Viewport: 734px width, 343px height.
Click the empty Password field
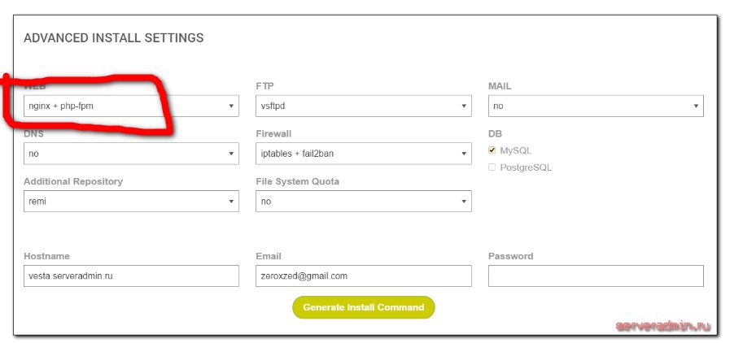coord(595,276)
